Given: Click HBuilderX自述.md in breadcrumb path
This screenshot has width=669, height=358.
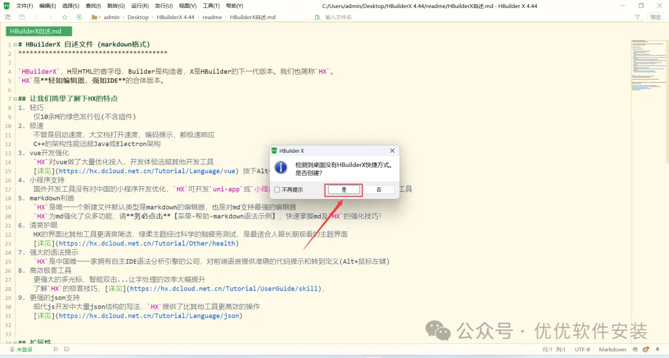Looking at the screenshot, I should click(x=253, y=17).
